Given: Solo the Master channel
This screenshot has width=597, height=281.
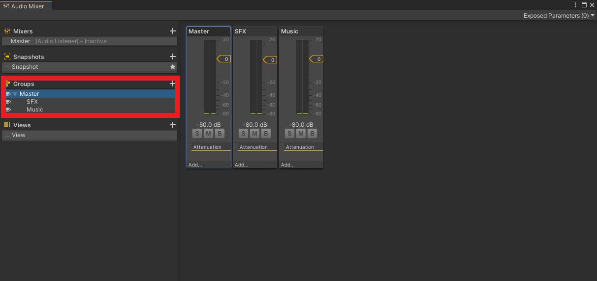Looking at the screenshot, I should [197, 134].
